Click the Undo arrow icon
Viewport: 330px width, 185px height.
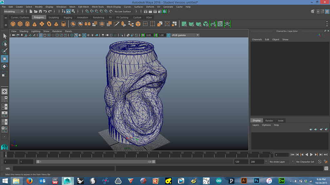click(x=45, y=12)
